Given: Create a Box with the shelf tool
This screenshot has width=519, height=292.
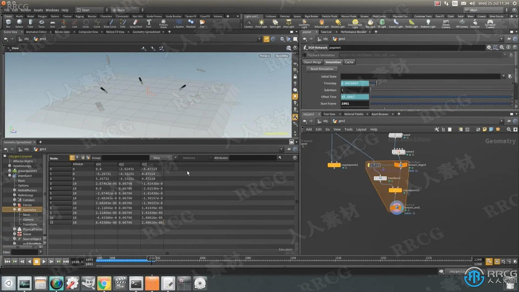Looking at the screenshot, I should 8,24.
